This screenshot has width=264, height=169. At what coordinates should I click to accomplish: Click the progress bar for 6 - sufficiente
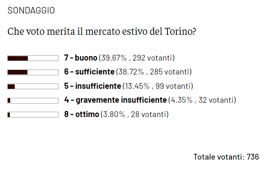point(33,72)
